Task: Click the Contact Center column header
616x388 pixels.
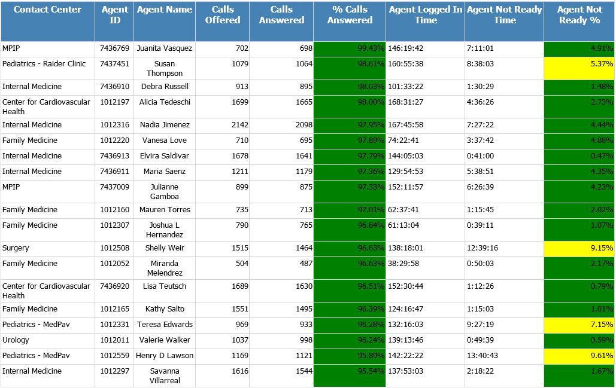Action: (47, 21)
